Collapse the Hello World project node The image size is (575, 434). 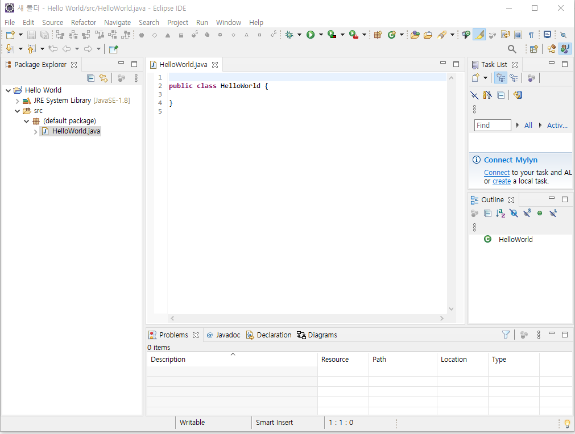[8, 90]
